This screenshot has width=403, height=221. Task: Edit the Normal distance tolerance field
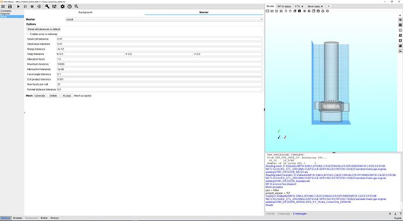coord(159,89)
